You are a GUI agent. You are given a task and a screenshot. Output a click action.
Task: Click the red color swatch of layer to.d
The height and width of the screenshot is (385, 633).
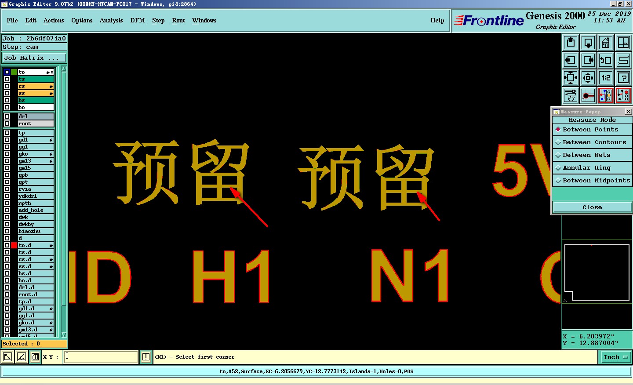pyautogui.click(x=14, y=245)
